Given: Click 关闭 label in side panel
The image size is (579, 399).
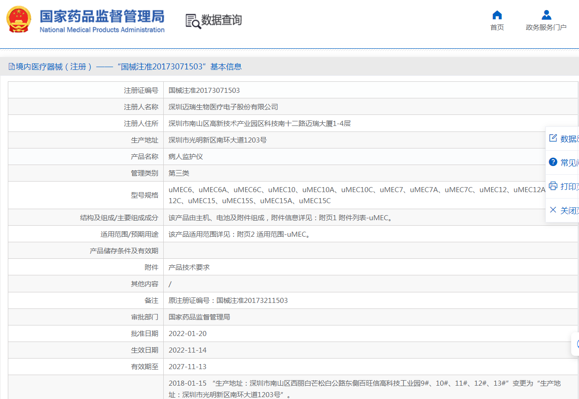Looking at the screenshot, I should pyautogui.click(x=569, y=211).
